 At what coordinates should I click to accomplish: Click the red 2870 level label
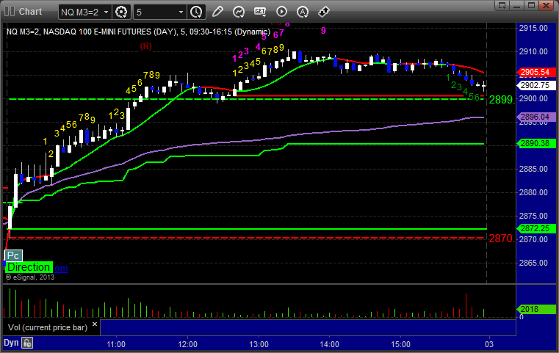pos(502,239)
